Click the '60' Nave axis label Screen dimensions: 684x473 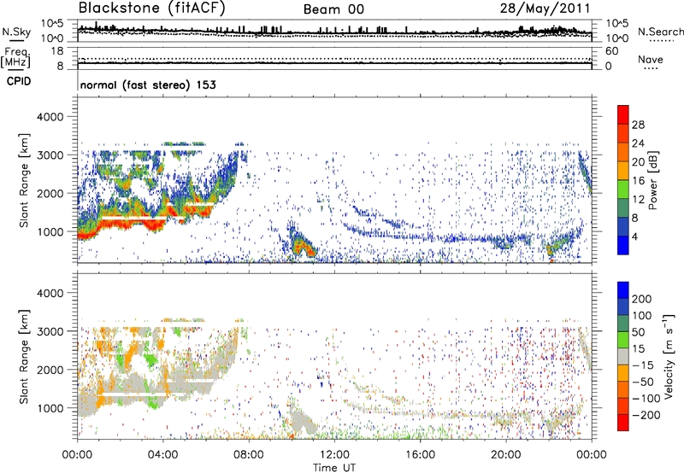click(x=612, y=51)
